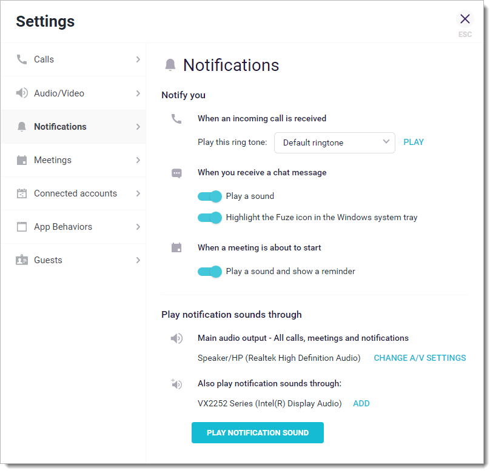Click the window icon beside App Behaviors

(x=22, y=227)
